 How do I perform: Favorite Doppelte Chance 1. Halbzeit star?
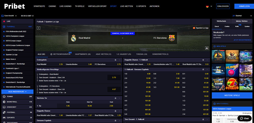pyautogui.click(x=203, y=60)
